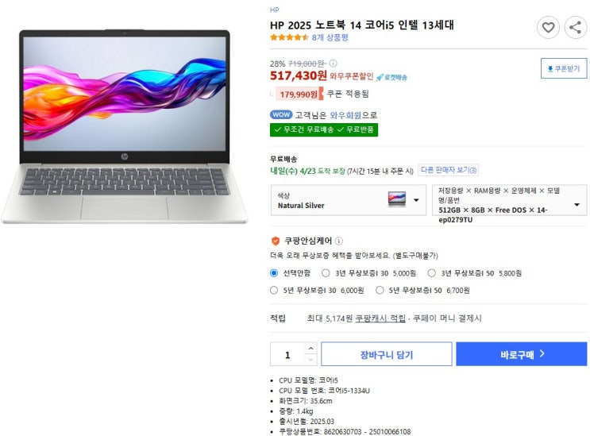Click the heart wishlist icon
Image resolution: width=590 pixels, height=436 pixels.
[x=548, y=27]
